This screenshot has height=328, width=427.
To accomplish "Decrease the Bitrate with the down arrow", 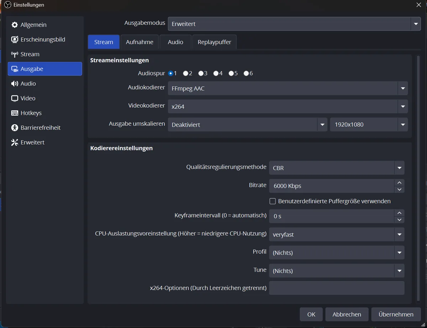I will click(399, 189).
